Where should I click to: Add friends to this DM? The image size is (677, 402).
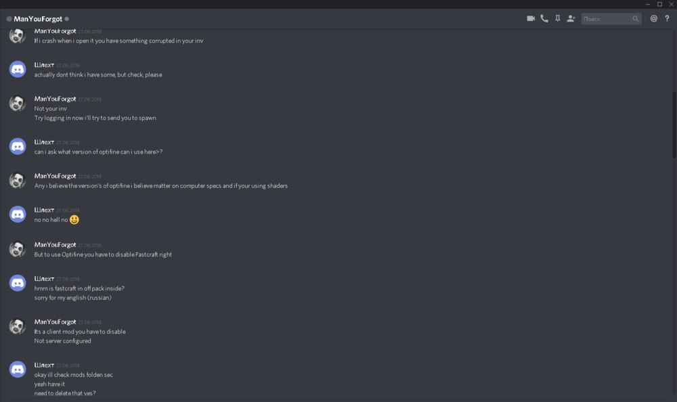pos(571,18)
